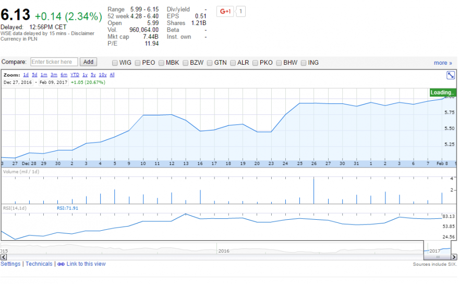Viewport: 459px width, 284px height.
Task: Click the Loading indicator badge
Action: tap(443, 92)
